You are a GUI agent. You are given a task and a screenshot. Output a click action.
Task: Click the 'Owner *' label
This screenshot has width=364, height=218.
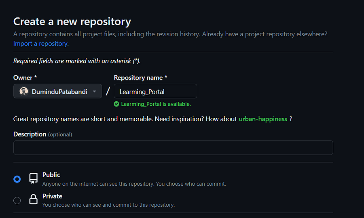pos(25,78)
